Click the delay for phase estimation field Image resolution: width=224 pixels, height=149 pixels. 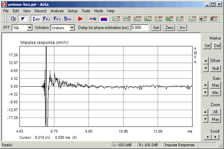coord(140,28)
